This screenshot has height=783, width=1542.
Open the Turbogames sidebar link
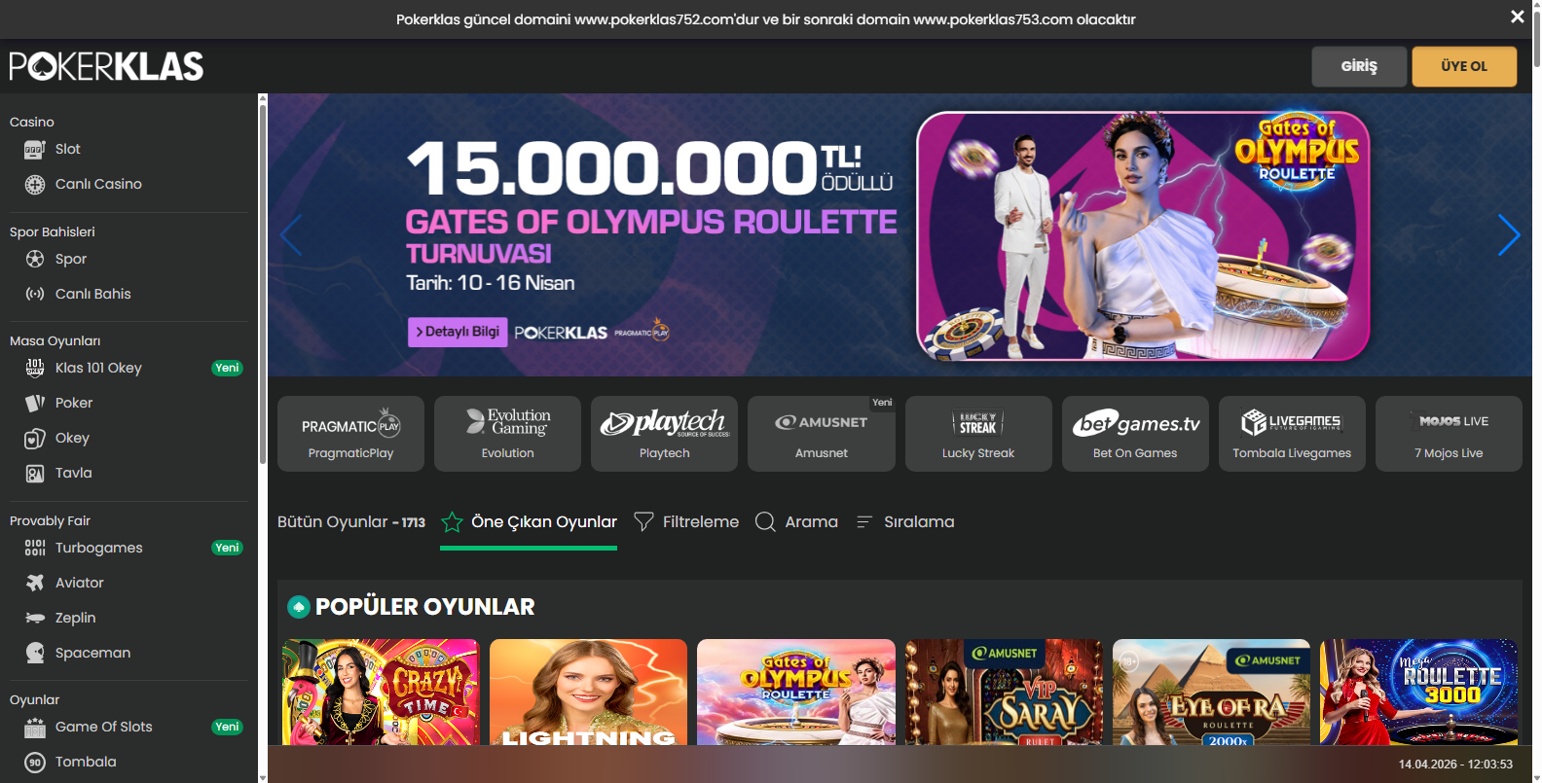99,548
